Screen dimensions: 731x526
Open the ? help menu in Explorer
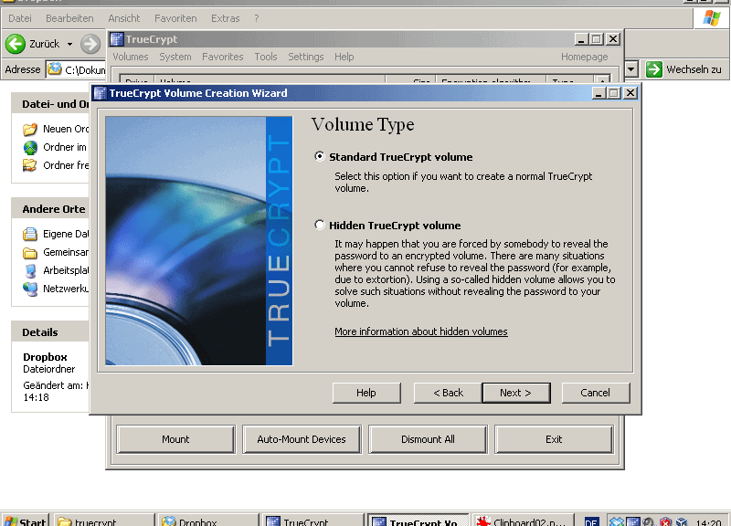pyautogui.click(x=257, y=18)
